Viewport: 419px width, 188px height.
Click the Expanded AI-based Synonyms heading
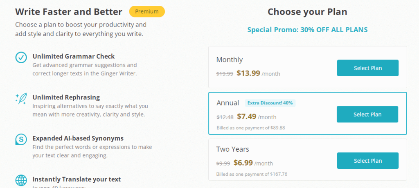(78, 139)
